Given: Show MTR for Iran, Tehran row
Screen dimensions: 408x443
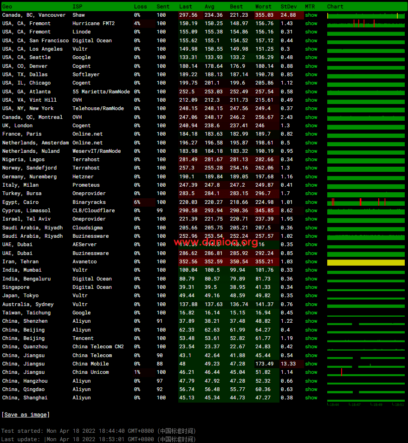Looking at the screenshot, I should [x=311, y=261].
